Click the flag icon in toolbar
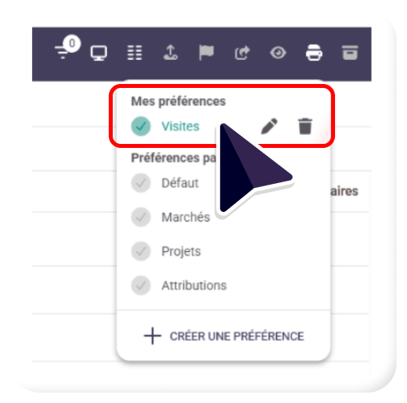The width and height of the screenshot is (407, 403). [x=206, y=52]
